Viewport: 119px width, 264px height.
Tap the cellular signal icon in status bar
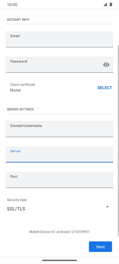click(x=105, y=4)
